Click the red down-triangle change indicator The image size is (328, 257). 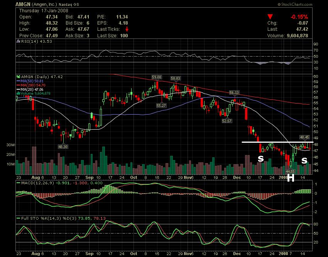coord(270,17)
